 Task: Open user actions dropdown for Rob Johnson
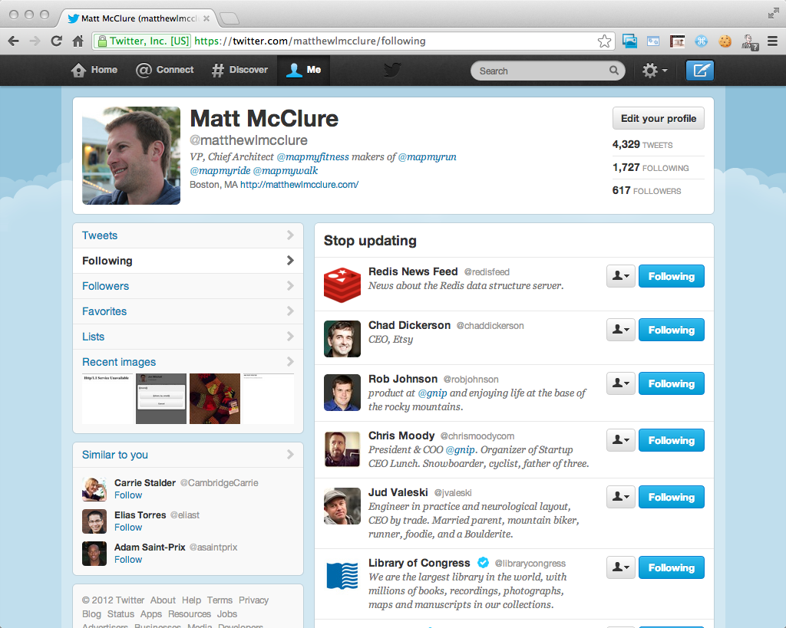pos(620,383)
